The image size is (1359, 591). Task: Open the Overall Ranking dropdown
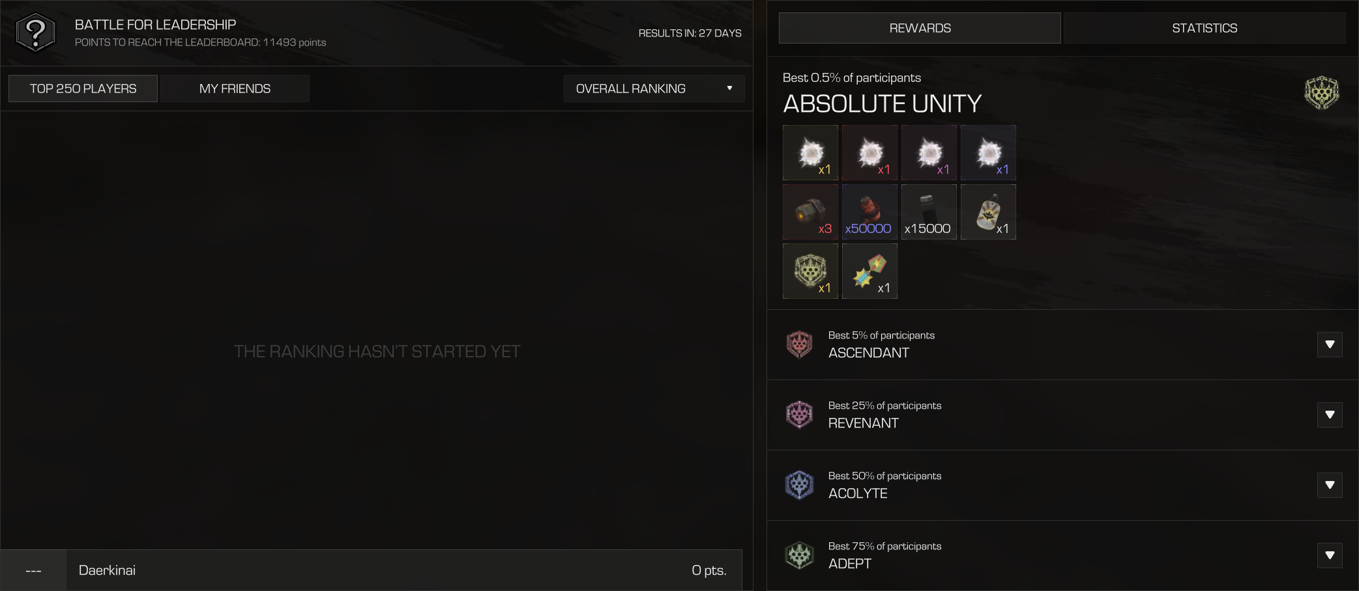coord(654,89)
